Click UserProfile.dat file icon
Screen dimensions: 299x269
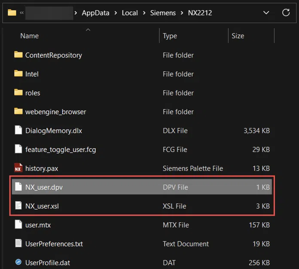pos(18,262)
